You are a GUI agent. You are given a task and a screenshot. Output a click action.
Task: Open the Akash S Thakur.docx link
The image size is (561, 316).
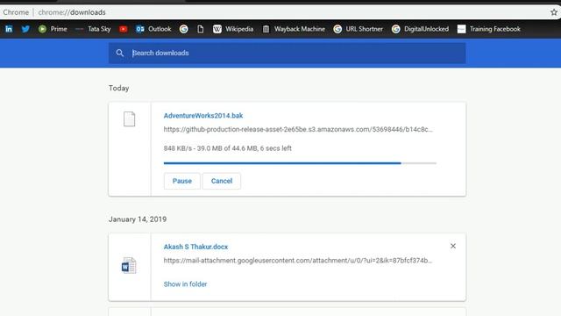195,247
